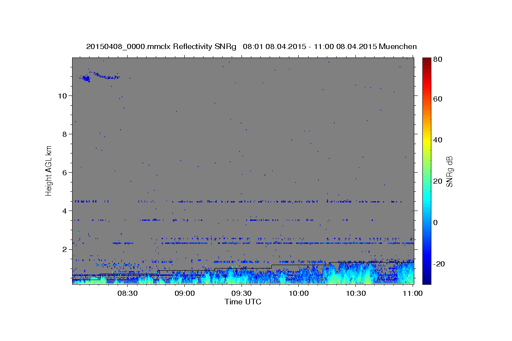Image resolution: width=512 pixels, height=341 pixels.
Task: Click the 10:30 time tick label
Action: tap(356, 293)
